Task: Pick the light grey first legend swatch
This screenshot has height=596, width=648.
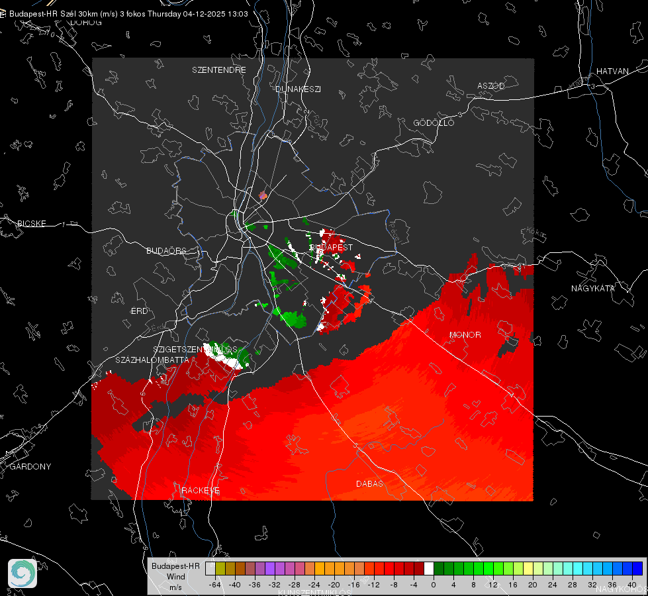Action: (x=210, y=569)
